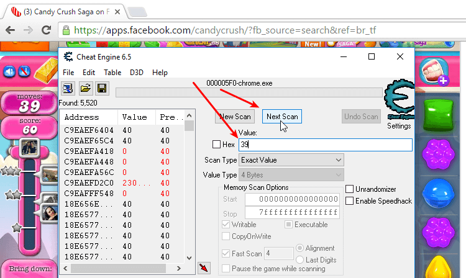Select address row C9EAEF6404

tap(122, 130)
